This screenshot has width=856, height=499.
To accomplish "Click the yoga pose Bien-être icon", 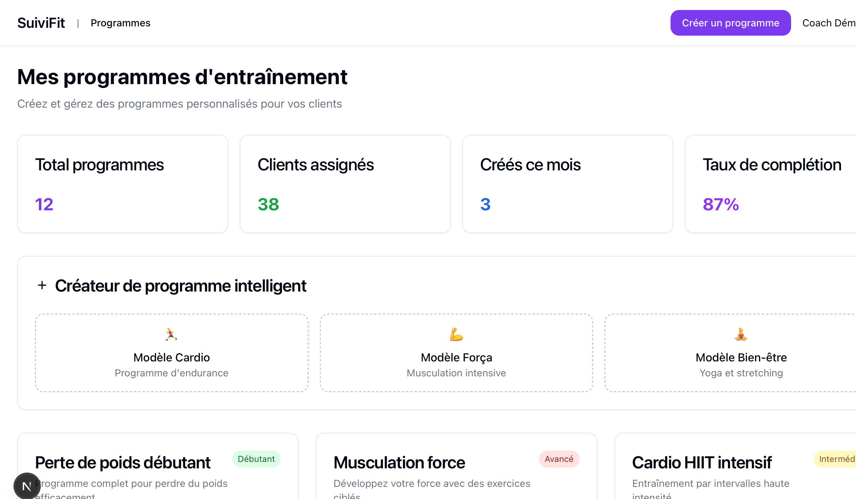I will [741, 334].
